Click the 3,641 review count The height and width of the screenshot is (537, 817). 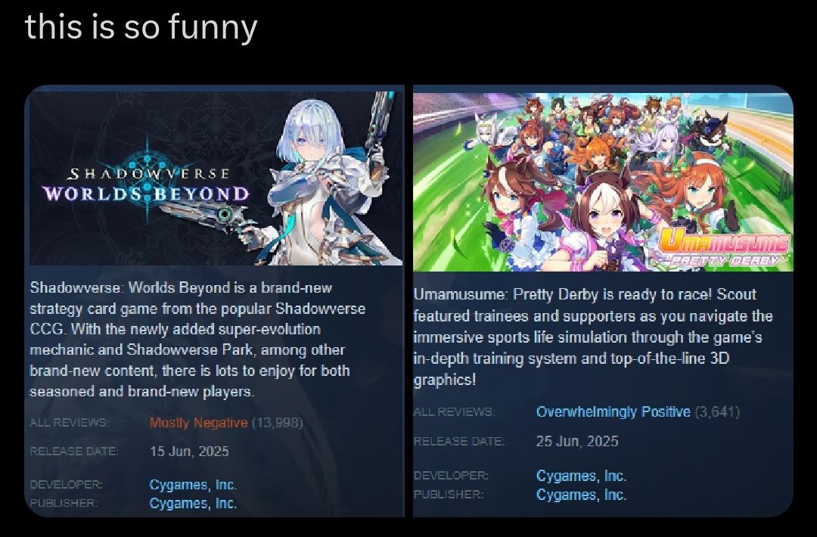(717, 412)
